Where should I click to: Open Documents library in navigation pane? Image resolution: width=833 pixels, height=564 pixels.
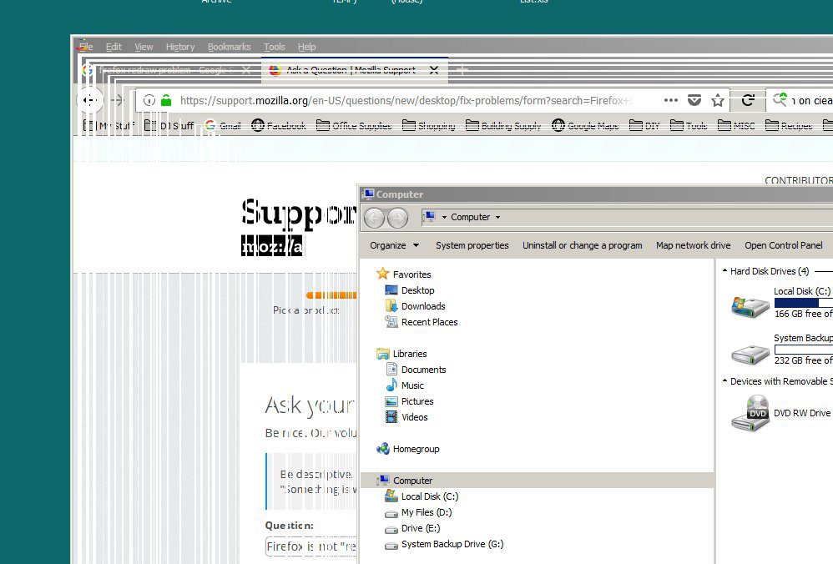[416, 370]
